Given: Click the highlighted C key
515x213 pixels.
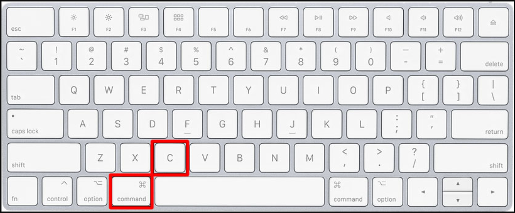Looking at the screenshot, I should tap(170, 158).
